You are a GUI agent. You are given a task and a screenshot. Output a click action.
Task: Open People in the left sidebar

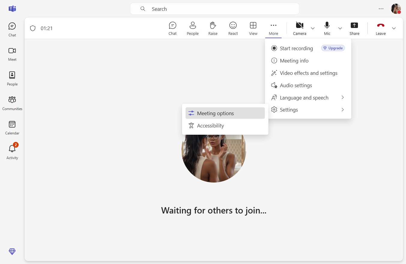point(12,79)
